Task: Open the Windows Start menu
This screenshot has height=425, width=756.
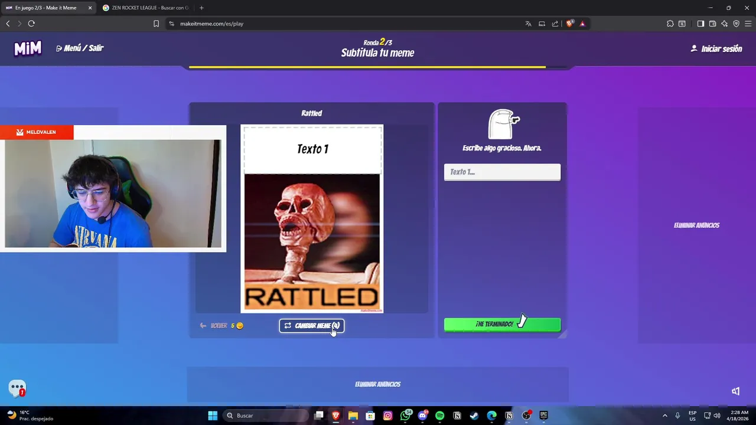Action: [x=213, y=416]
